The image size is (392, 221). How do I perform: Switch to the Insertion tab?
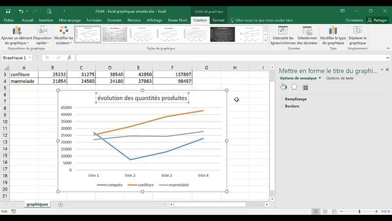point(46,20)
